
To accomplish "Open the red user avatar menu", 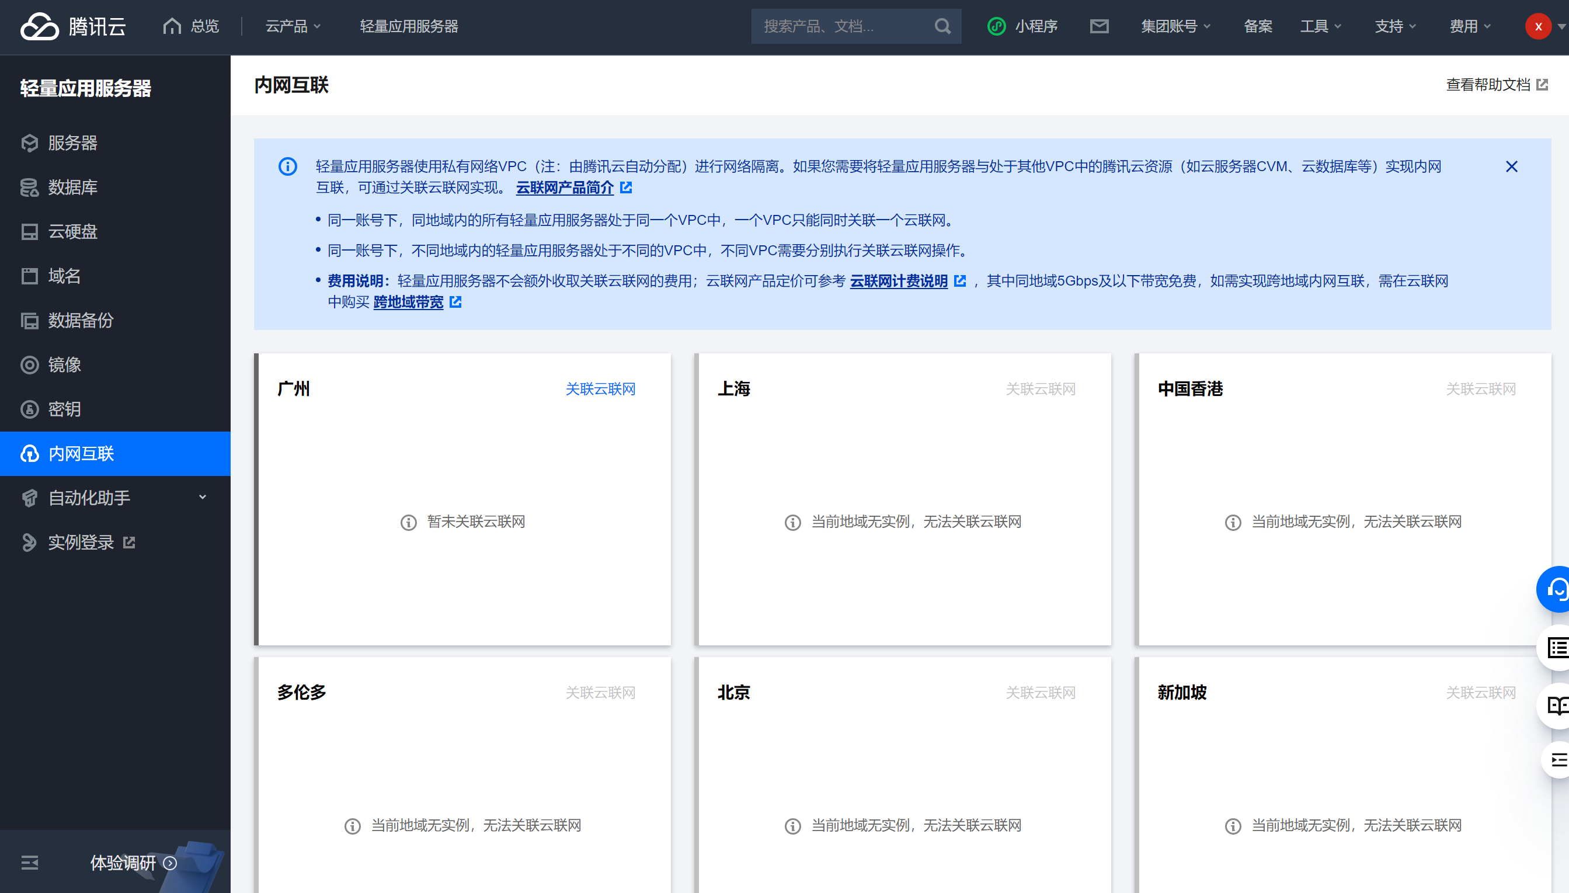I will (1537, 26).
